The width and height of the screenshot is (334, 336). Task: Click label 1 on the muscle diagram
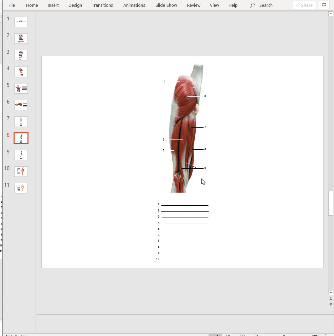click(164, 82)
